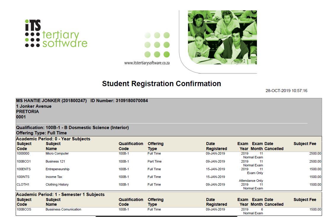The image size is (325, 217).
Task: Select the Clothing History subject name
Action: 57,184
